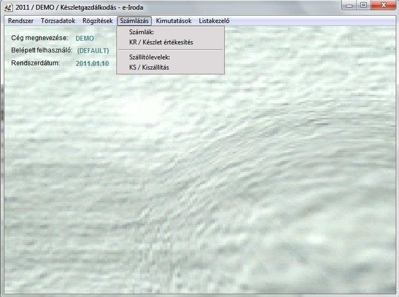Open the Rögzítések menu
The height and width of the screenshot is (297, 399).
98,21
